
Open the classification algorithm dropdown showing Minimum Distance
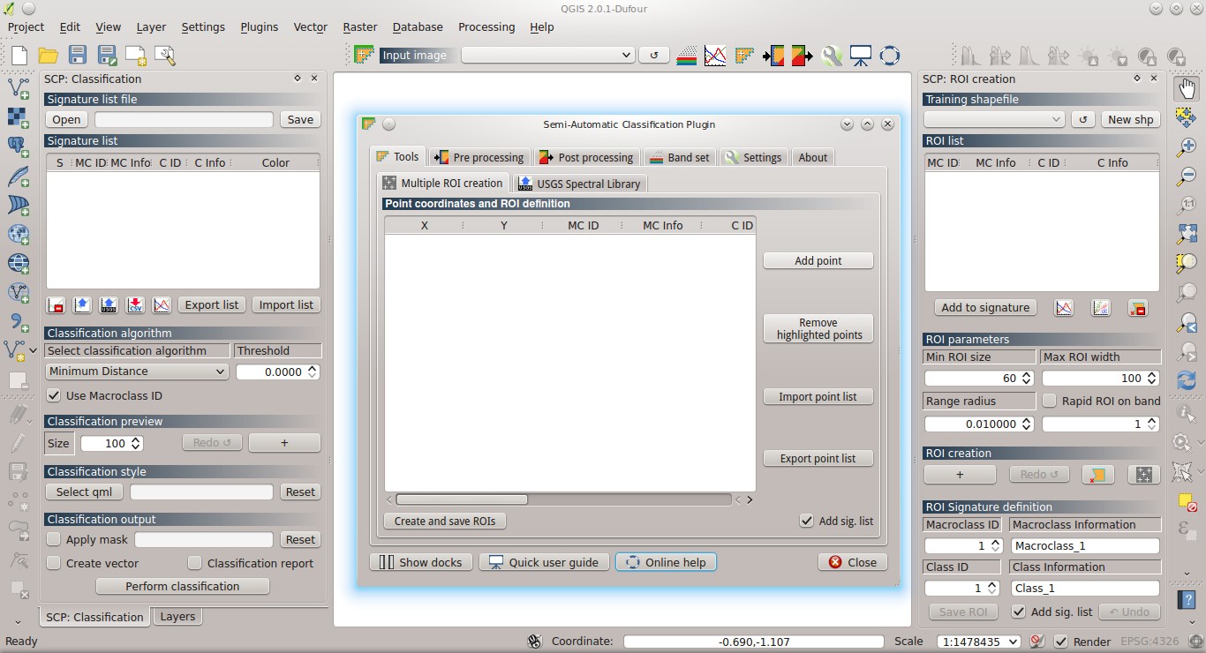pos(136,371)
